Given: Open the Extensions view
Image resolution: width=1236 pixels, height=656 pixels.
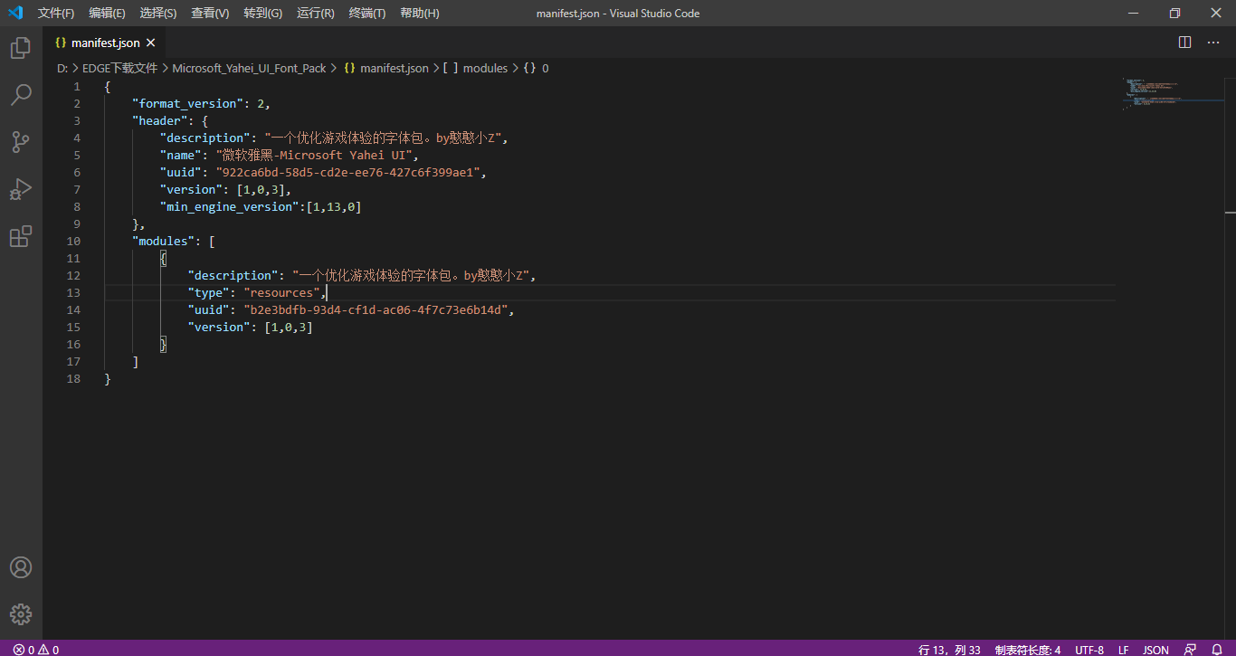Looking at the screenshot, I should [x=21, y=236].
